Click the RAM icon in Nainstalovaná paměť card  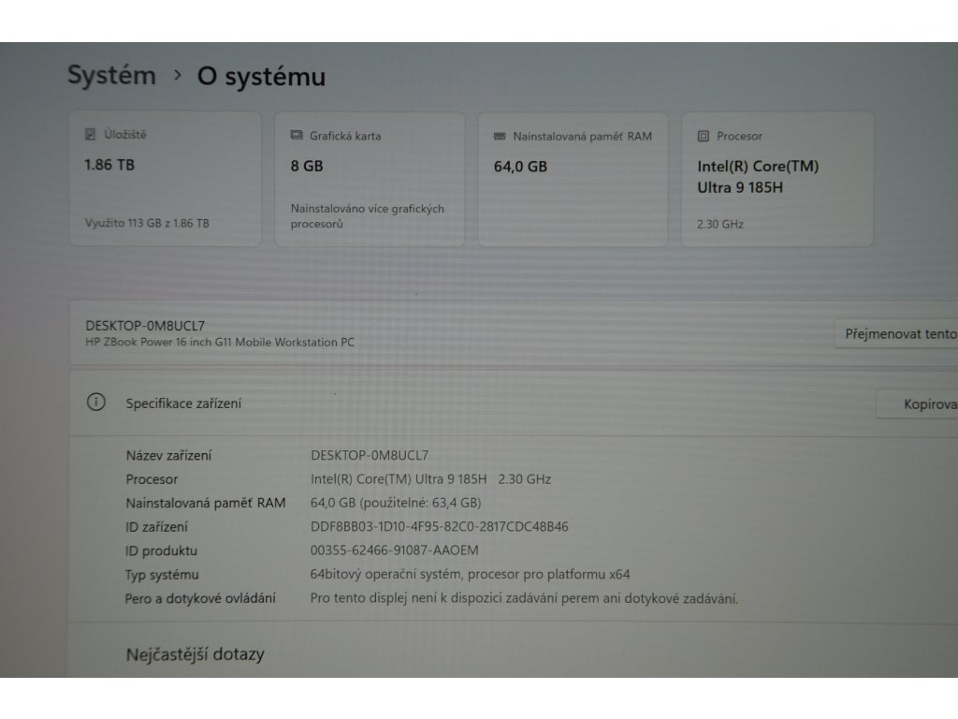[500, 136]
